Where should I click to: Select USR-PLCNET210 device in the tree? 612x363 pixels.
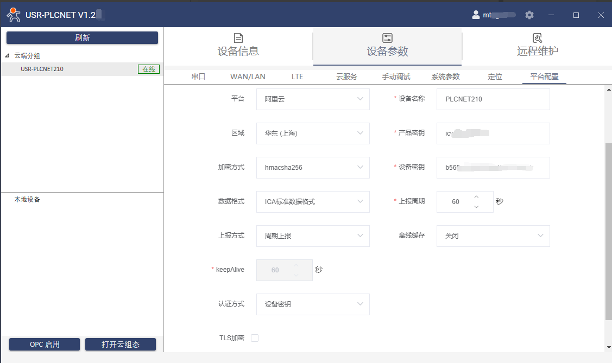pos(42,69)
